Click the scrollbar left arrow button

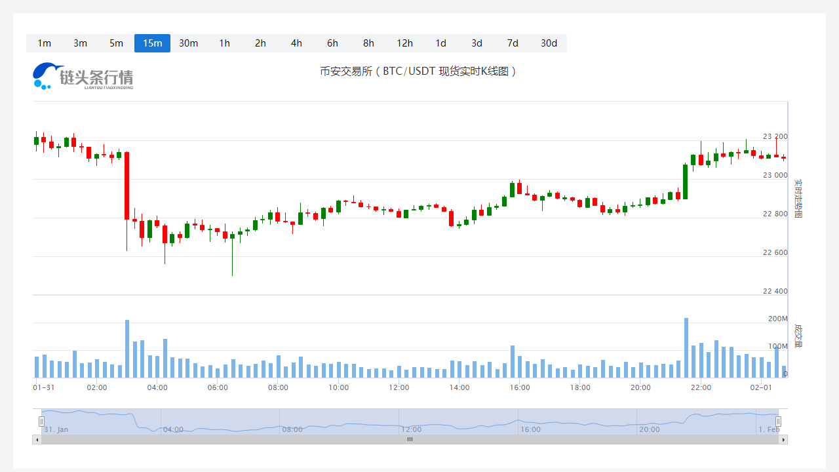point(37,440)
